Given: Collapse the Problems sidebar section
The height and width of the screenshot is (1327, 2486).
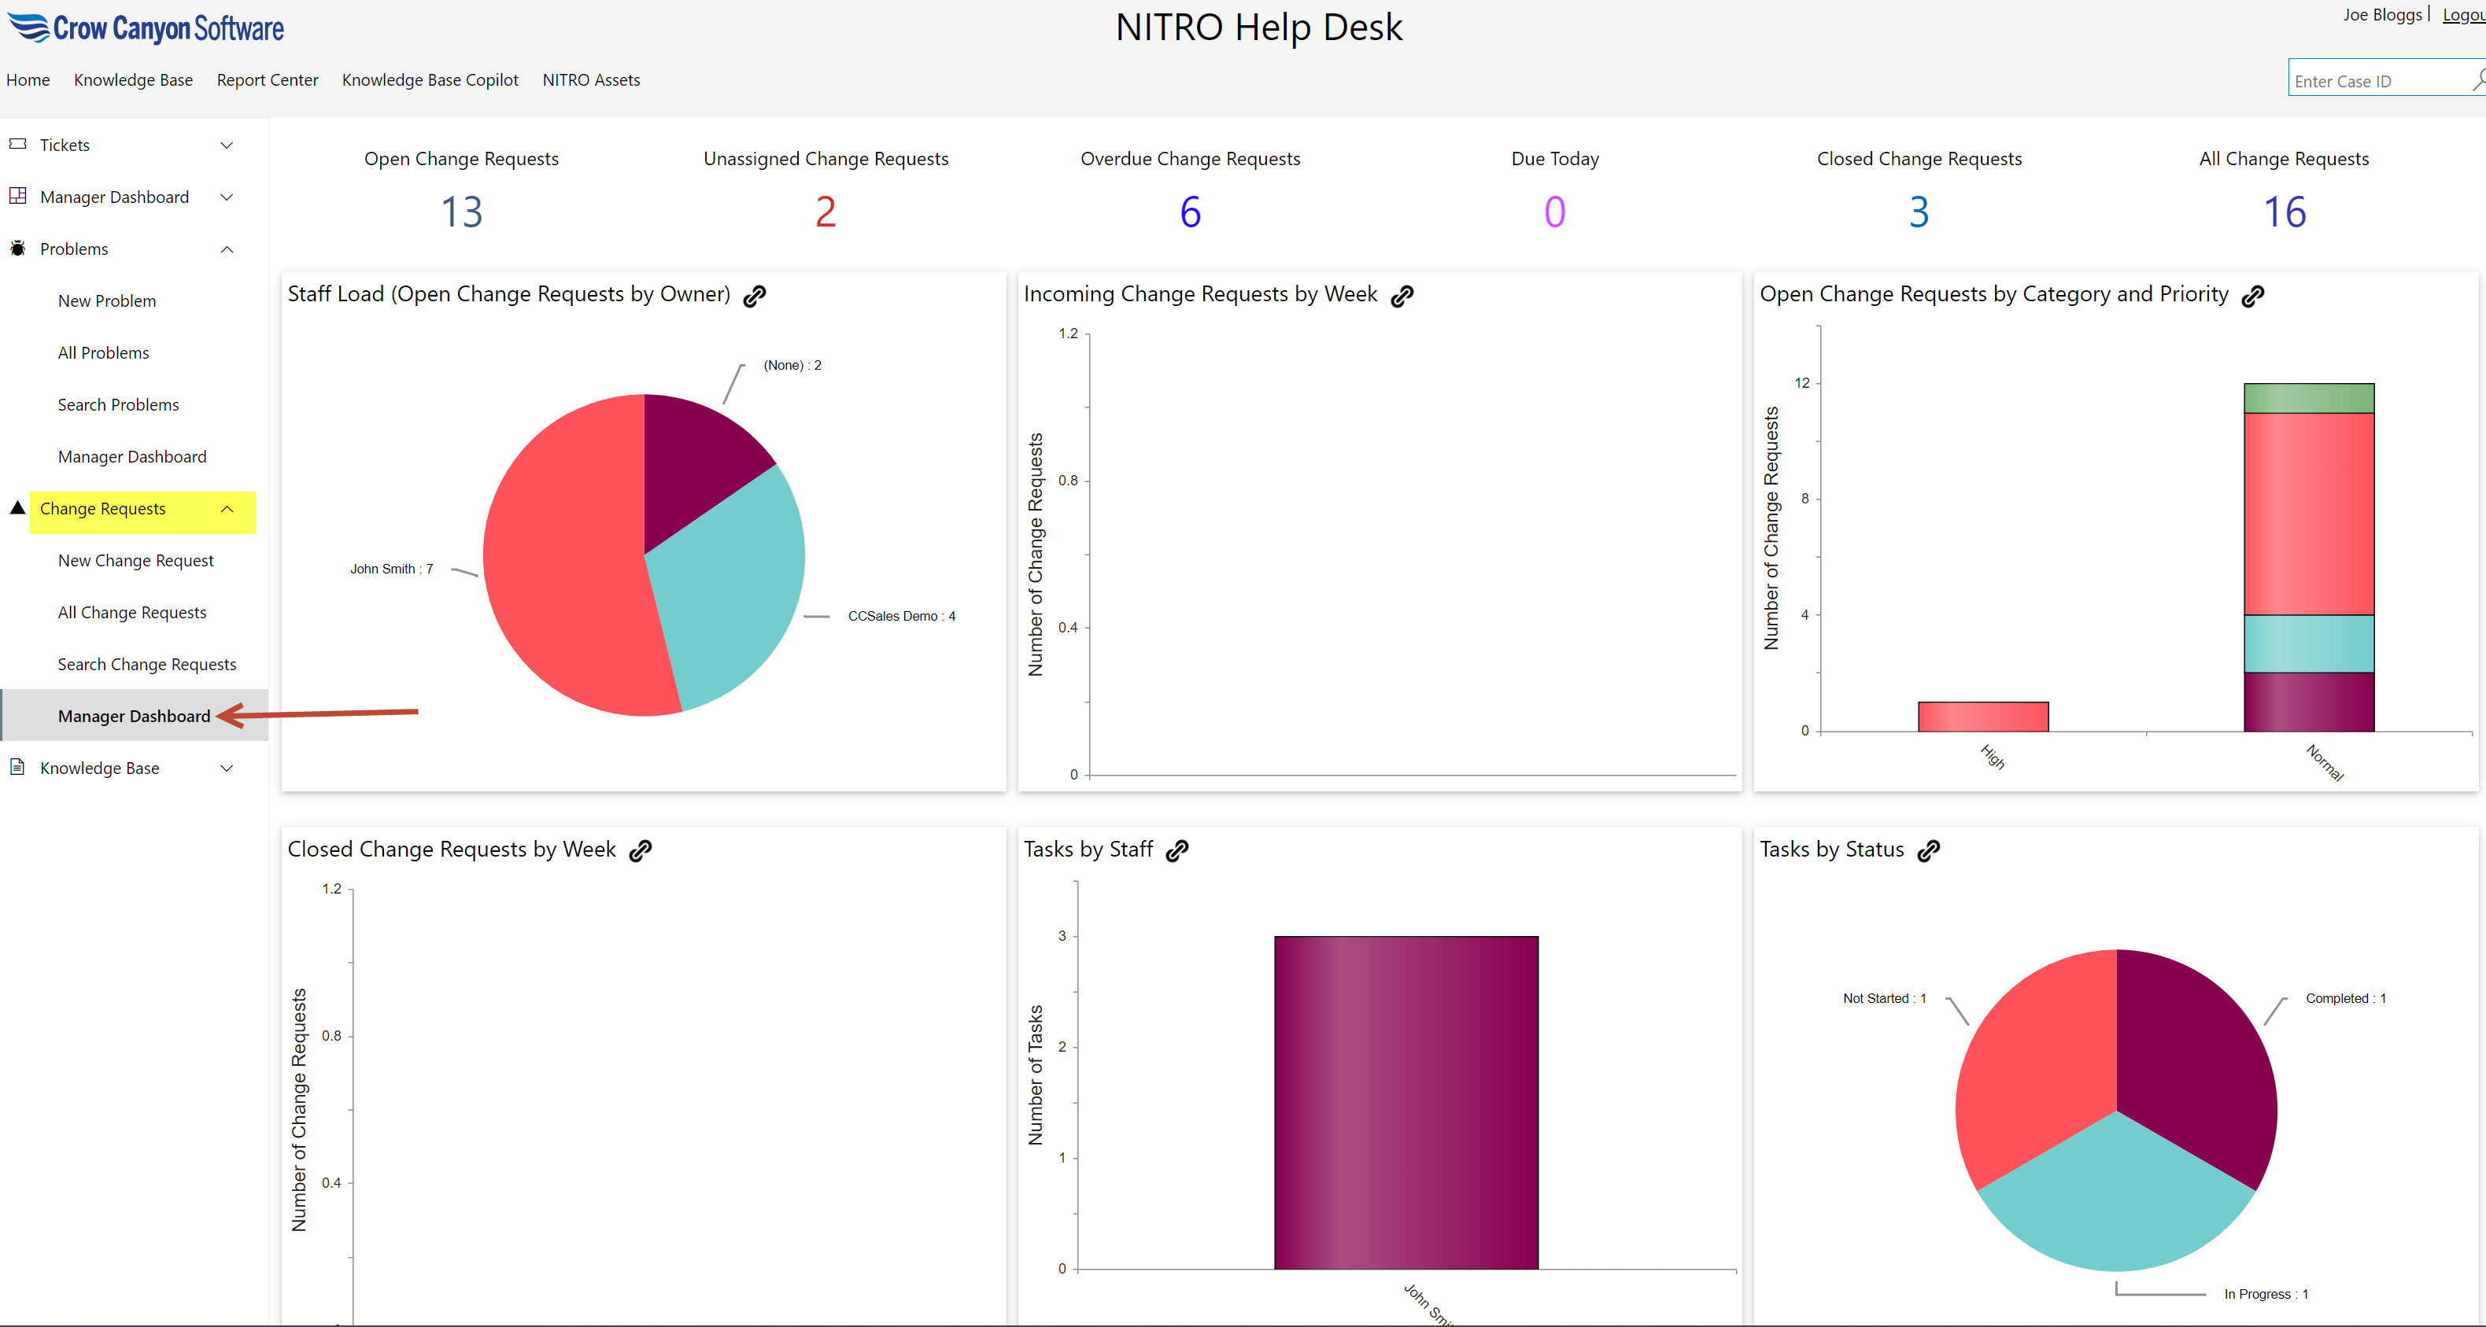Looking at the screenshot, I should click(227, 250).
